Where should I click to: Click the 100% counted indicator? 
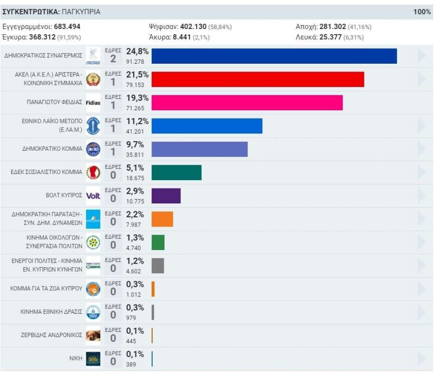(422, 12)
